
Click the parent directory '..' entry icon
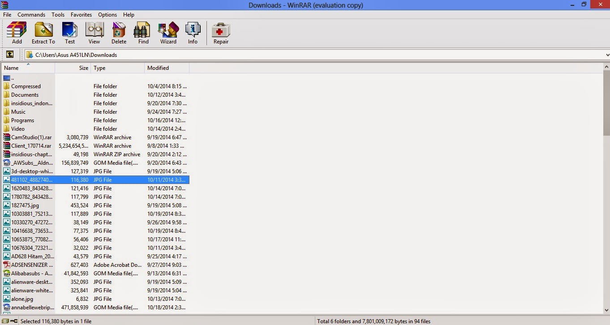pos(6,78)
